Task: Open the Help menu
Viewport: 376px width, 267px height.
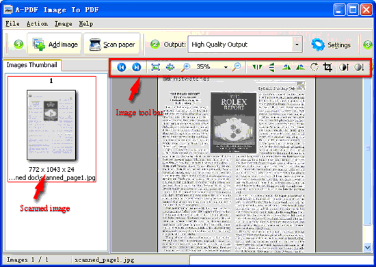Action: (x=86, y=24)
